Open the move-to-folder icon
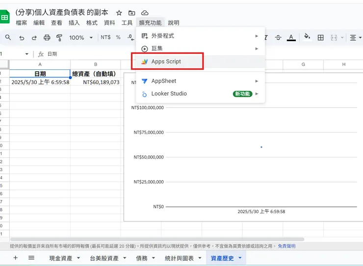 (x=132, y=13)
